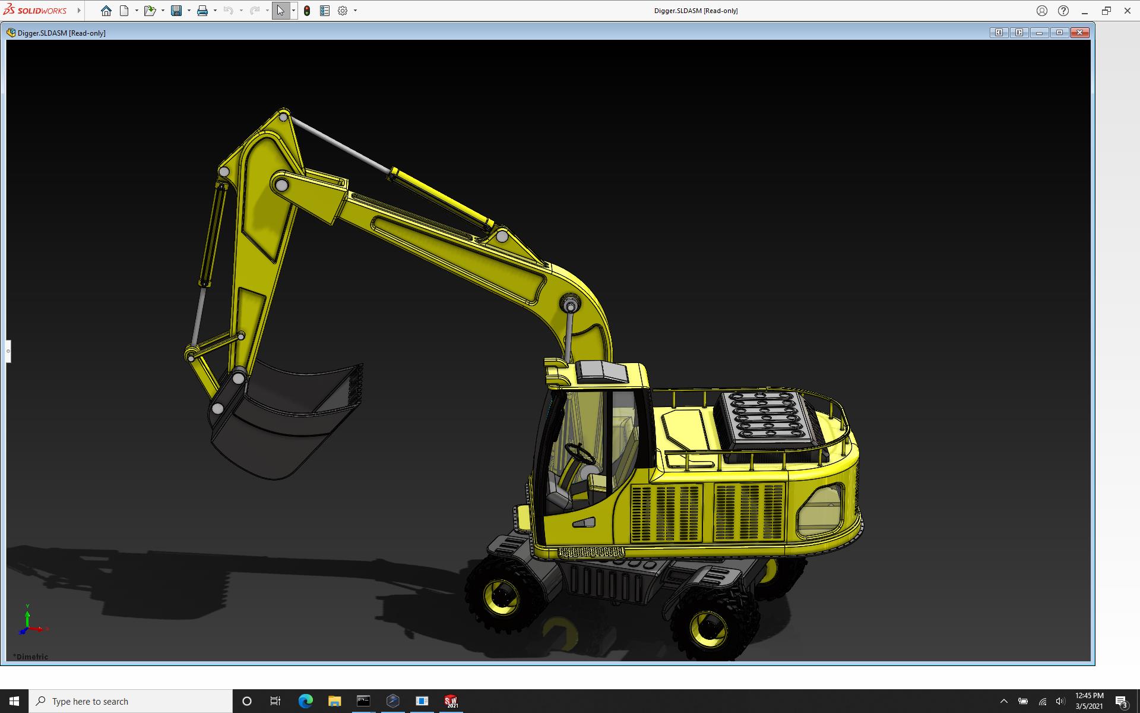Expand the Save dropdown arrow
Screen dimensions: 1140x713
(x=189, y=11)
